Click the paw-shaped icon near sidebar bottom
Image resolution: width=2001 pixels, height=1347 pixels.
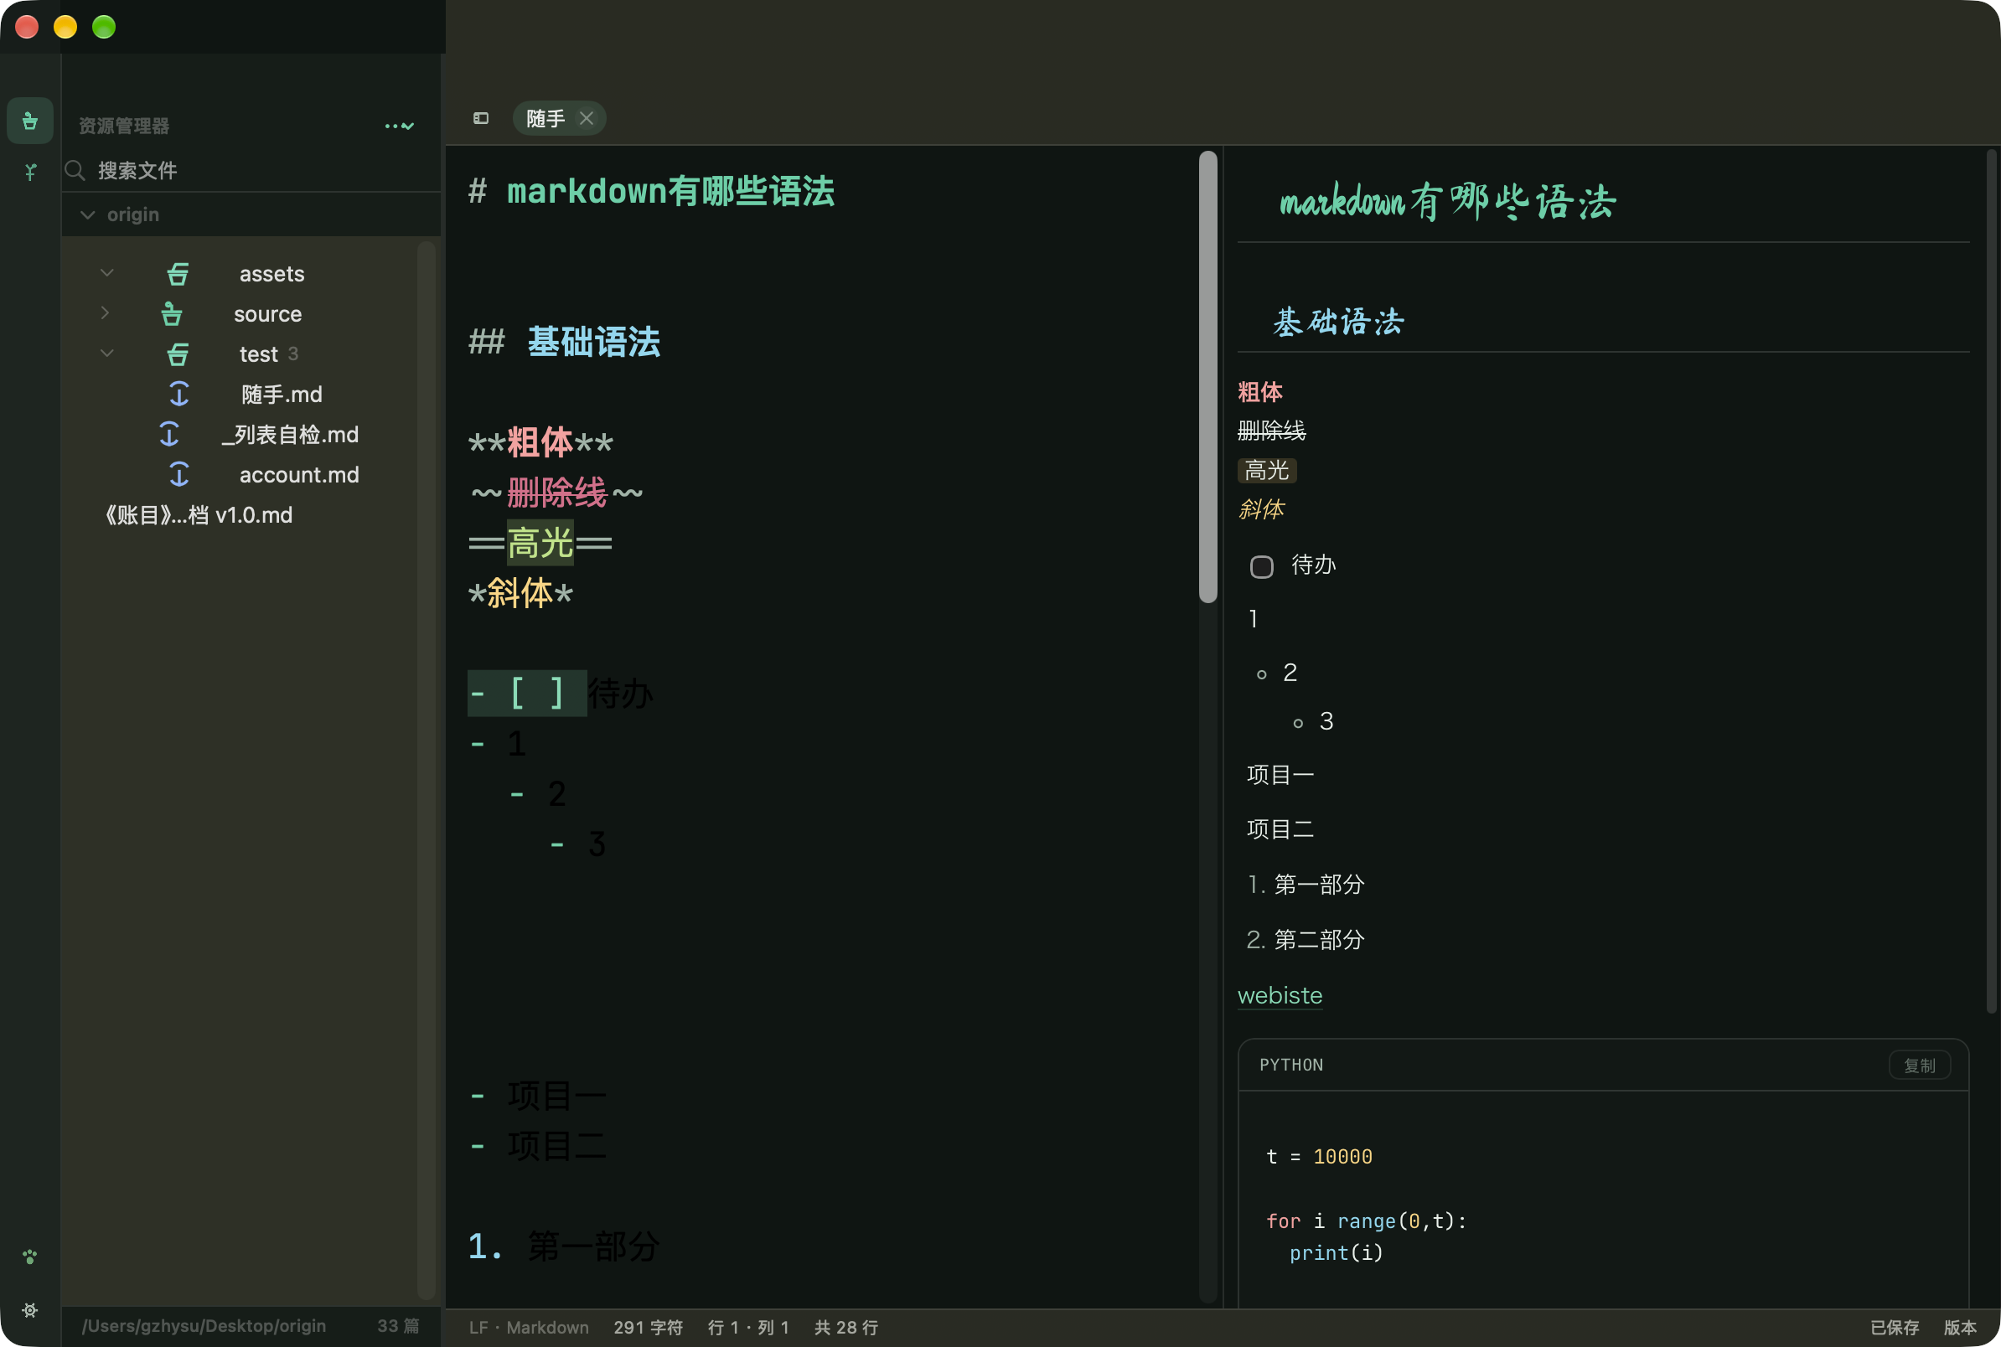(x=30, y=1257)
